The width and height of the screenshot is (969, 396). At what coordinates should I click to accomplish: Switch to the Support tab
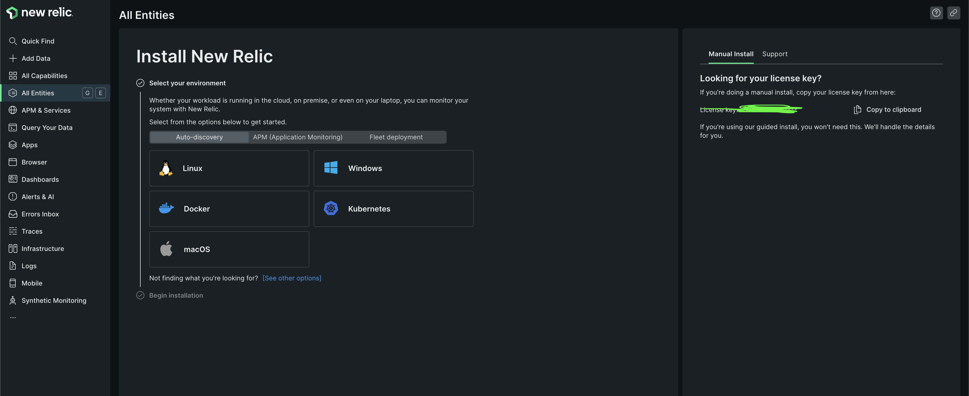click(775, 54)
